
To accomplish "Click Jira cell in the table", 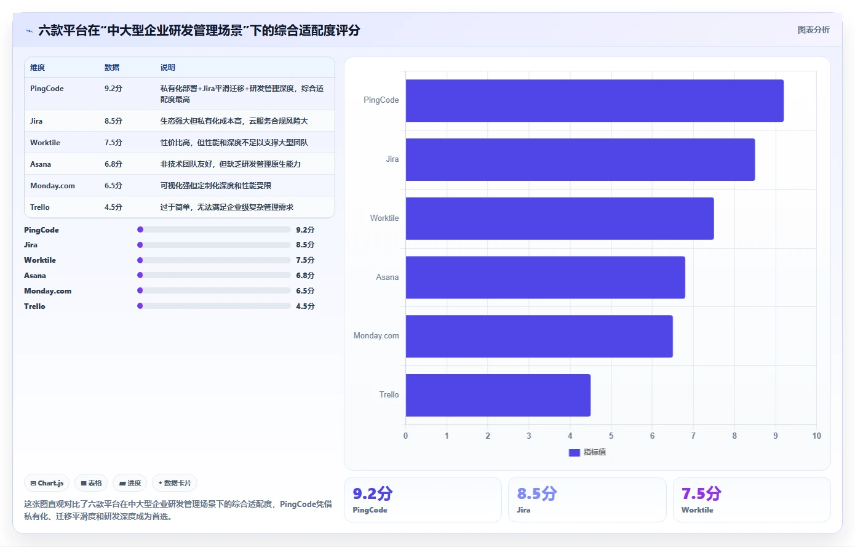I will tap(36, 121).
